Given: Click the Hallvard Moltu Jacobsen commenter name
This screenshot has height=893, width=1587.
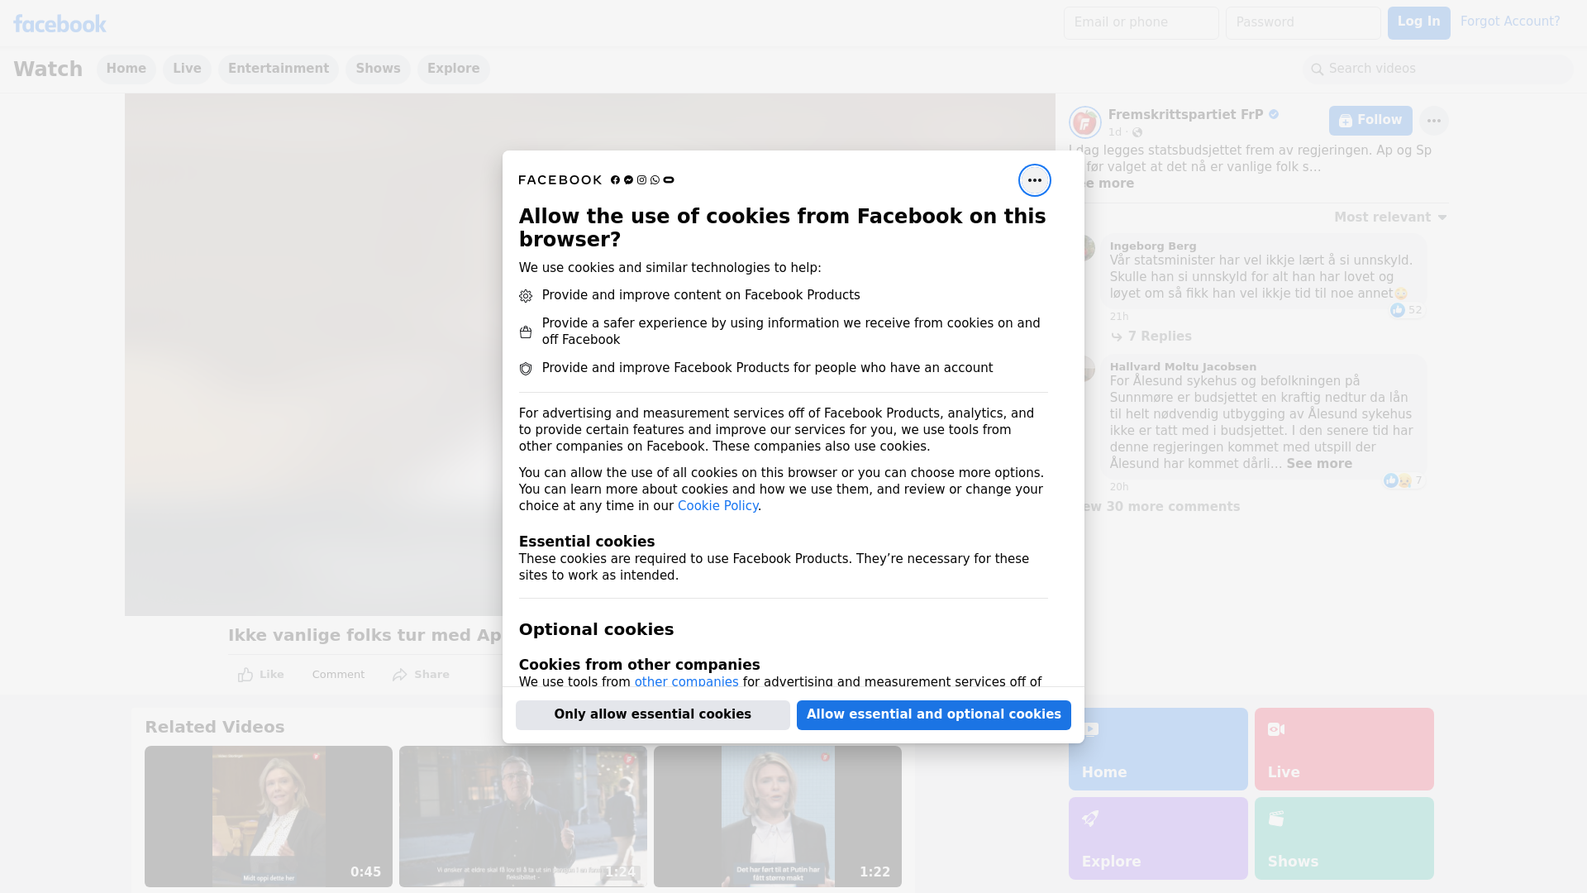Looking at the screenshot, I should 1183,367.
